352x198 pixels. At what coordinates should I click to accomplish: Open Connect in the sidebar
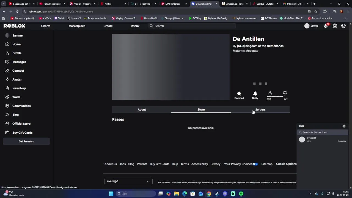pos(18,71)
